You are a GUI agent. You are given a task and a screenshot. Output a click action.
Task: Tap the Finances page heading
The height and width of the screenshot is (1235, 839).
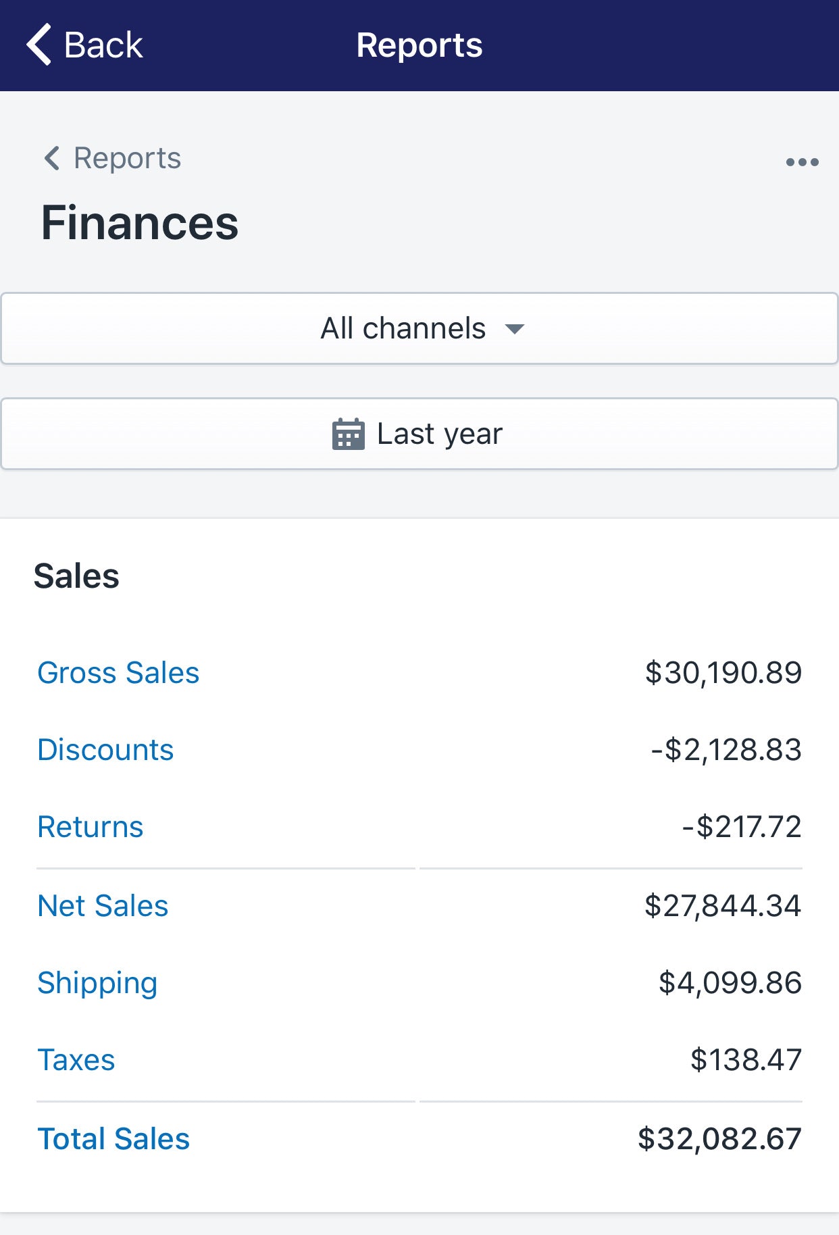[x=140, y=223]
